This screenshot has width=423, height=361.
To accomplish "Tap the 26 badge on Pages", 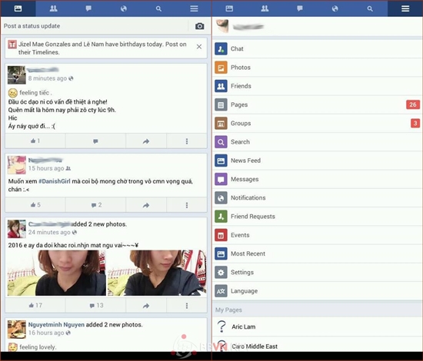I will [413, 104].
